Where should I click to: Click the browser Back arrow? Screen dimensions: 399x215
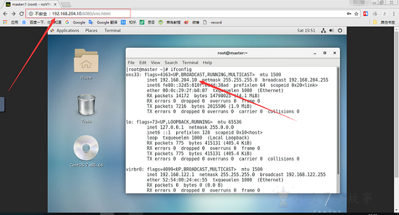5,14
